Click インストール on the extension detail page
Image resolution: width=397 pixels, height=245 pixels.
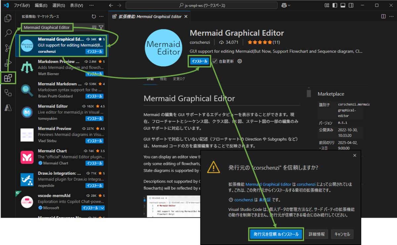click(x=199, y=61)
